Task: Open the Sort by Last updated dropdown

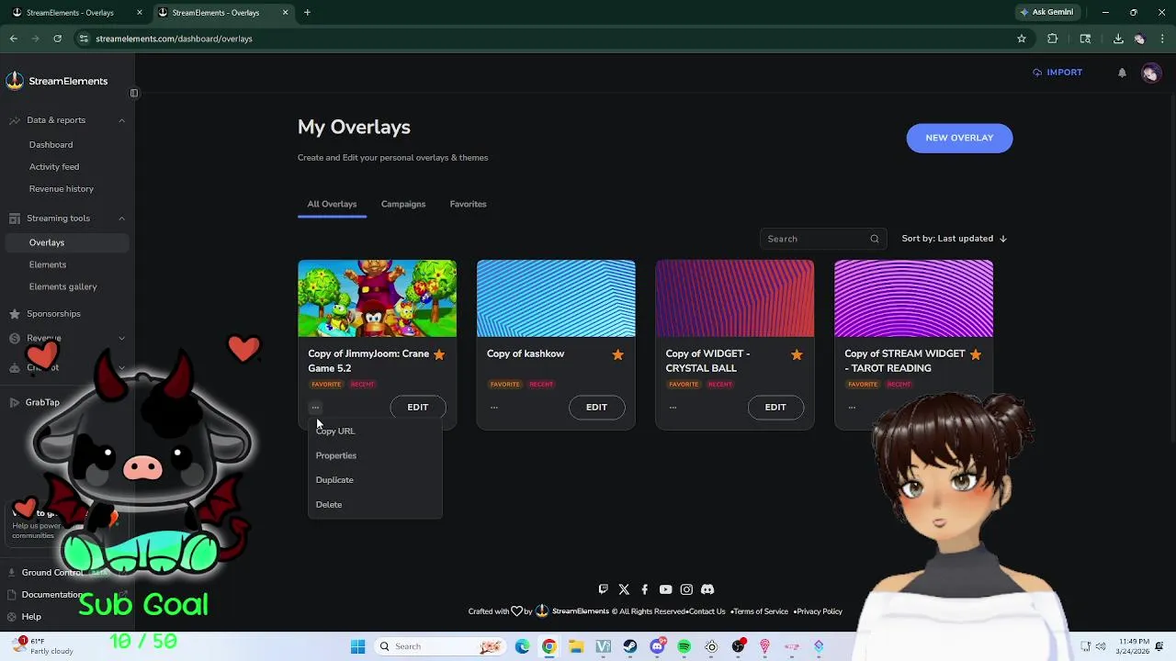Action: point(954,239)
